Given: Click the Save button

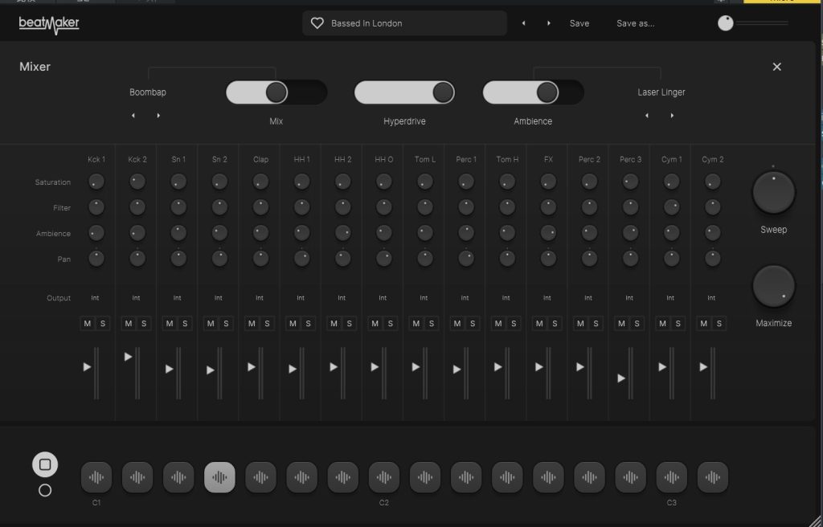Looking at the screenshot, I should pos(579,23).
